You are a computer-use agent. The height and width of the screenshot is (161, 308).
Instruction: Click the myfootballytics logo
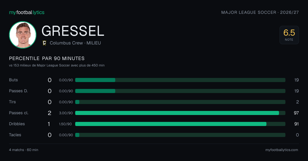27,12
